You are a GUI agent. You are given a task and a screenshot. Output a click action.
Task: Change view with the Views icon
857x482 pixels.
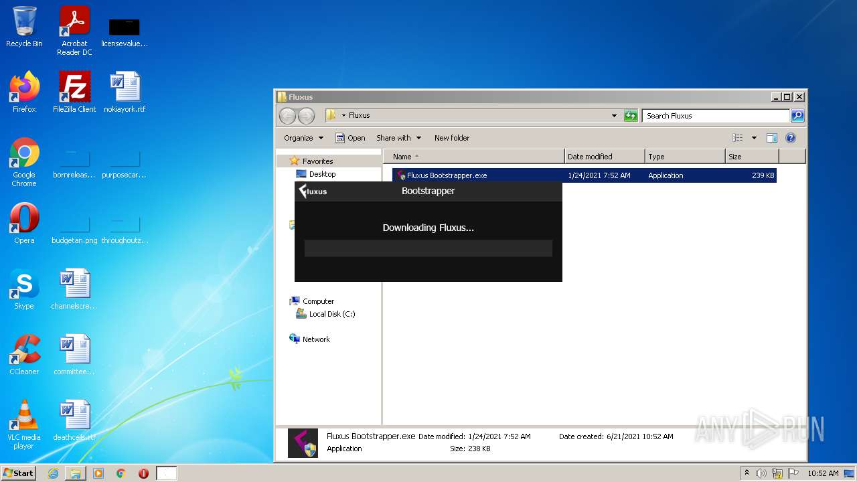pos(738,138)
